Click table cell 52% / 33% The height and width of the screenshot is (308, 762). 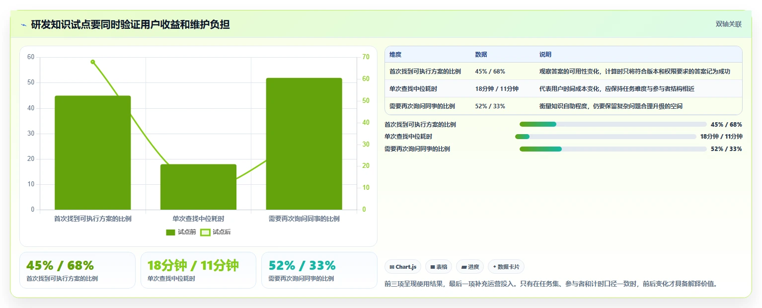pos(490,106)
